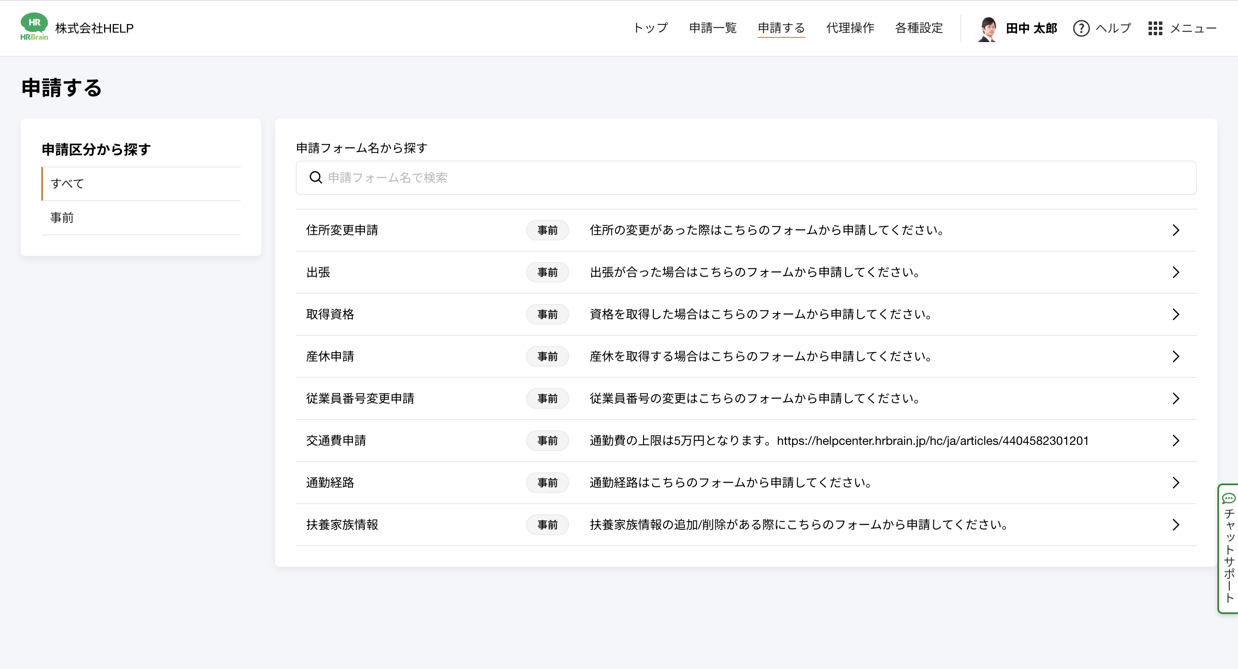Image resolution: width=1238 pixels, height=669 pixels.
Task: Select 事前 category in sidebar
Action: [62, 218]
